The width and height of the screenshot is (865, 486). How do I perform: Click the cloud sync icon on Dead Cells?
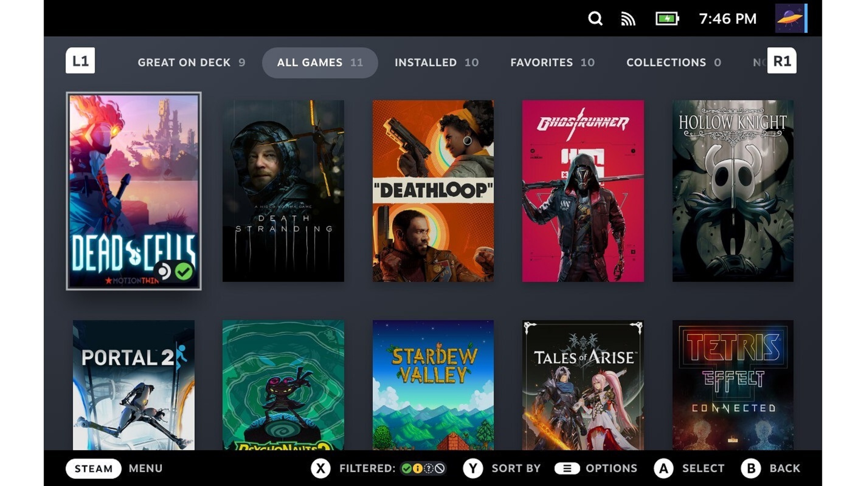pyautogui.click(x=164, y=272)
